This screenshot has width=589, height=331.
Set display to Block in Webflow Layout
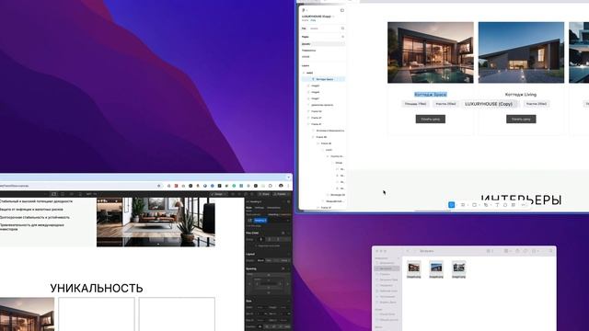pos(260,260)
